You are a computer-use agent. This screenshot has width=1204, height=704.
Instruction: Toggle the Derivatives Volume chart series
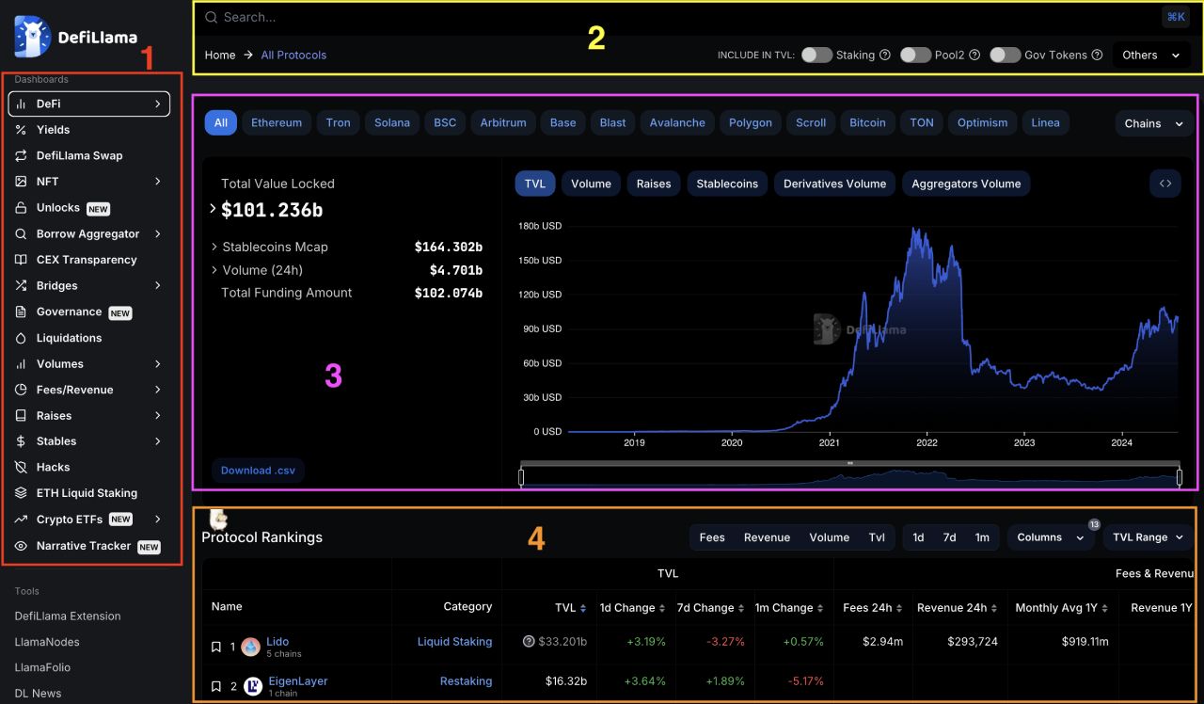tap(835, 184)
